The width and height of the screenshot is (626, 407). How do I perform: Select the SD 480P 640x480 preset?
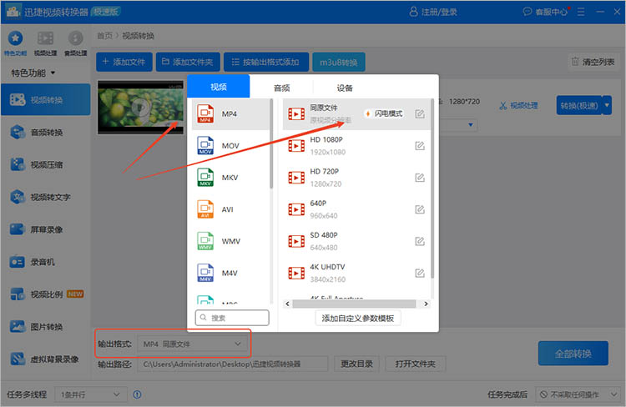356,241
